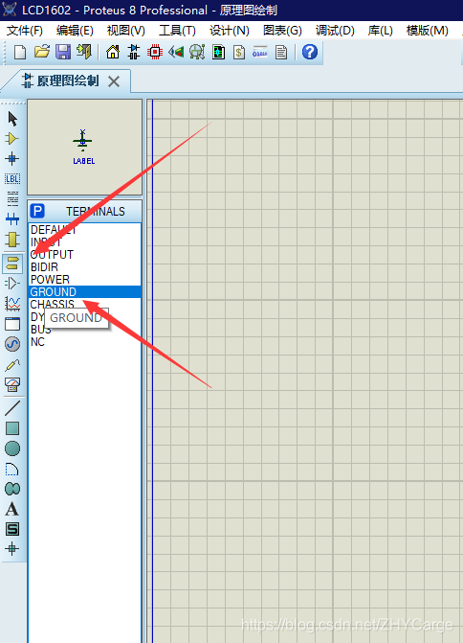Screen dimensions: 463x643
Task: Click the PCB layout chip icon
Action: click(x=155, y=52)
